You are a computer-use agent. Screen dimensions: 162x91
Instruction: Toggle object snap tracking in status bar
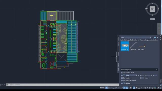[x=124, y=88]
